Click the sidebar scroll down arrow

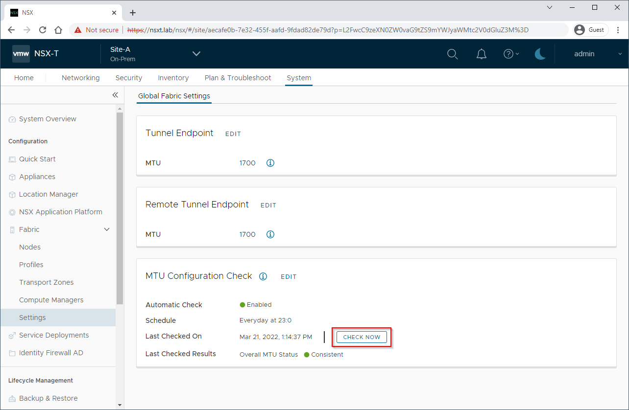point(120,405)
